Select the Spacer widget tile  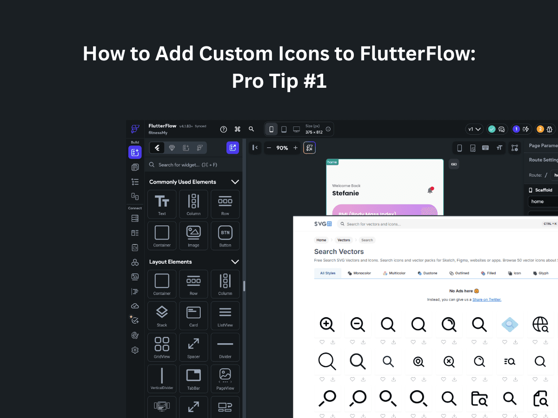[193, 347]
